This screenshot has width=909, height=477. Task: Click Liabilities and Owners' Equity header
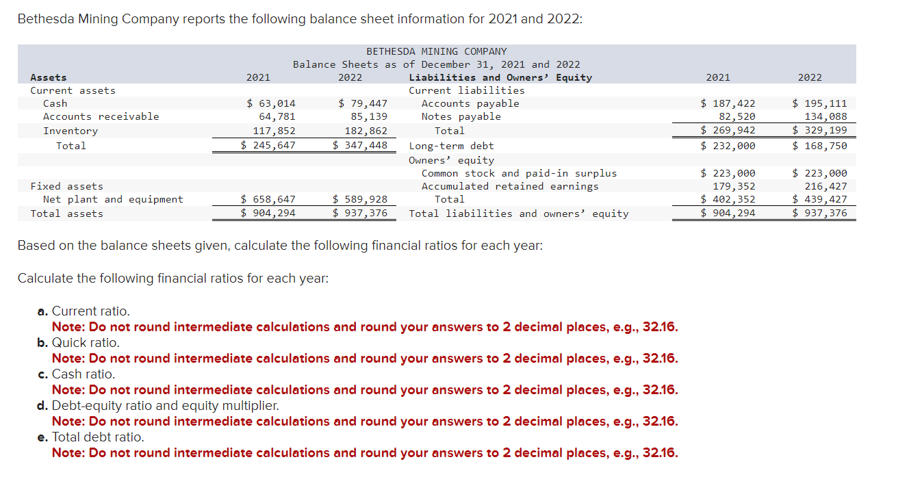pos(500,77)
